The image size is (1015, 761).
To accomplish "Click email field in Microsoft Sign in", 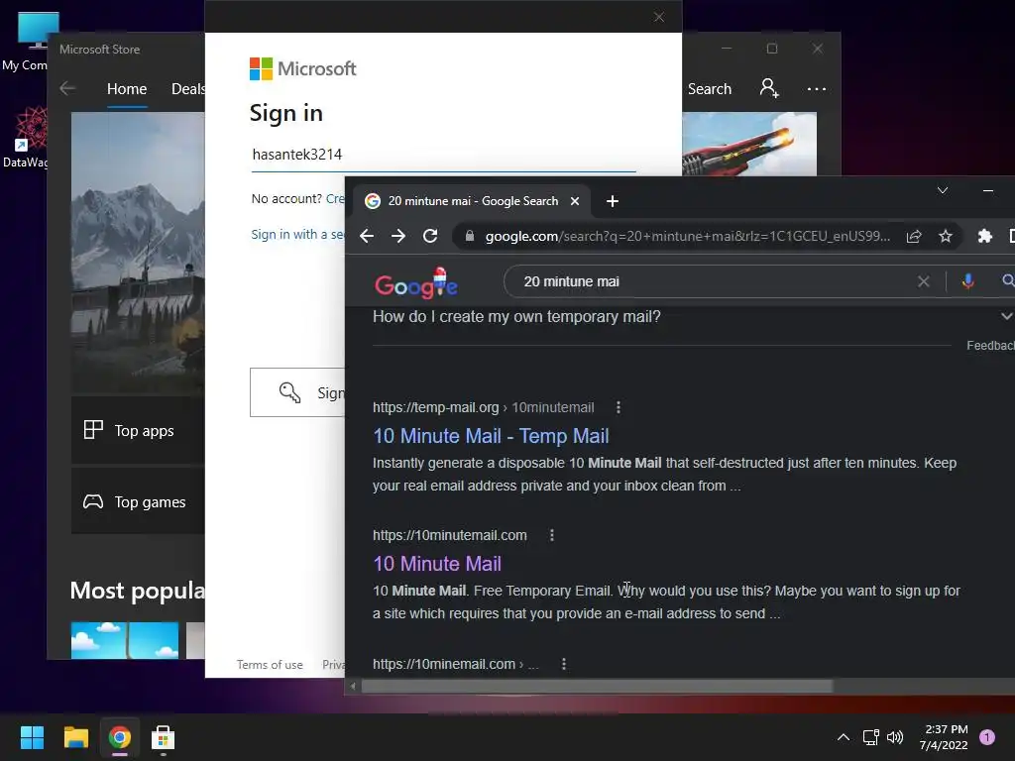I will pos(443,155).
